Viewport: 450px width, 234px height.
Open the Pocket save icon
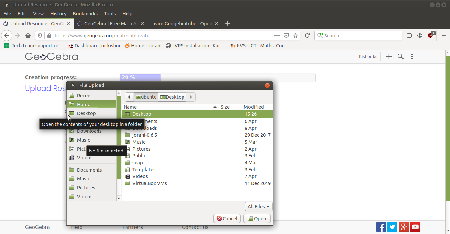click(x=287, y=35)
